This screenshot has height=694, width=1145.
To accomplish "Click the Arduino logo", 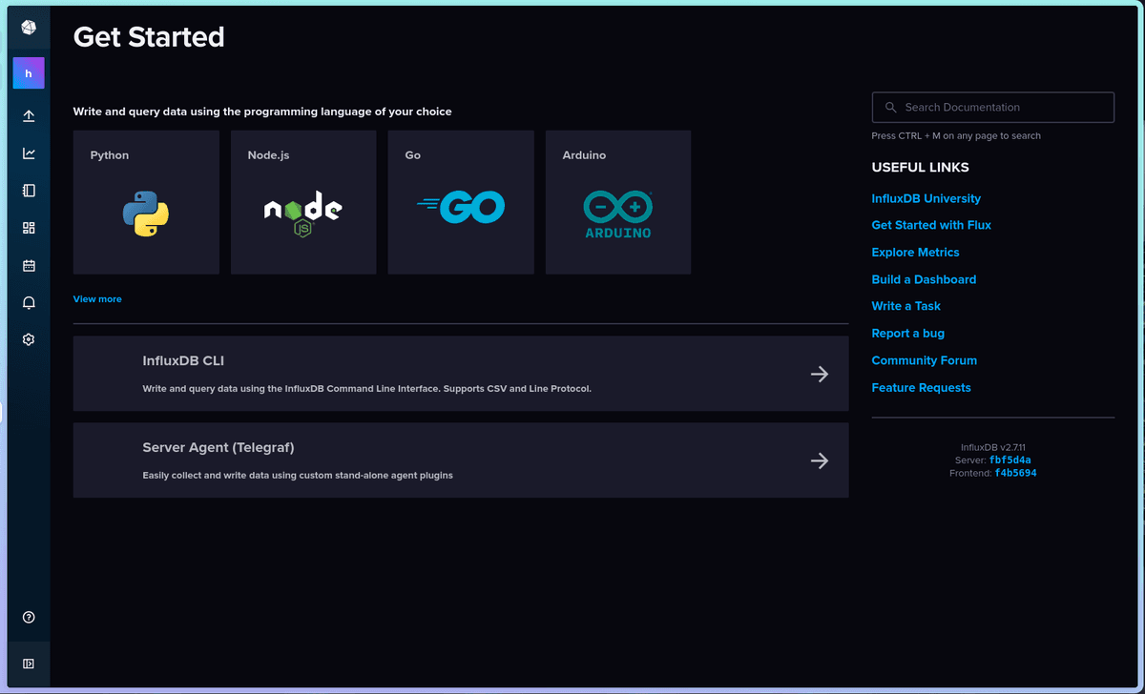I will pyautogui.click(x=617, y=214).
